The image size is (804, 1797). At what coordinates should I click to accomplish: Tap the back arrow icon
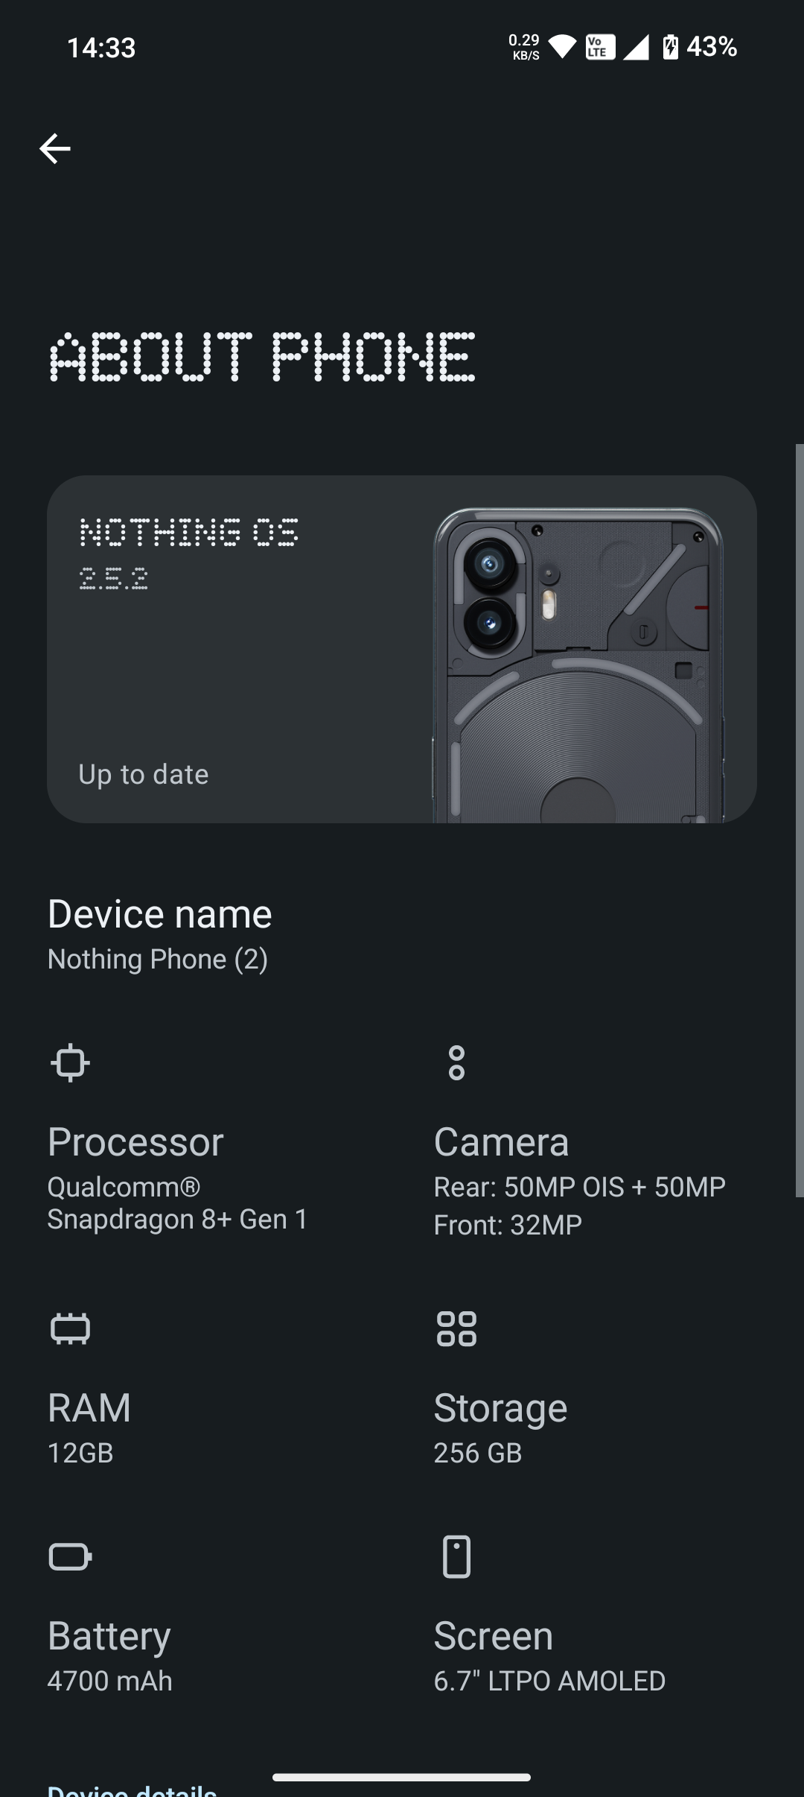coord(55,149)
